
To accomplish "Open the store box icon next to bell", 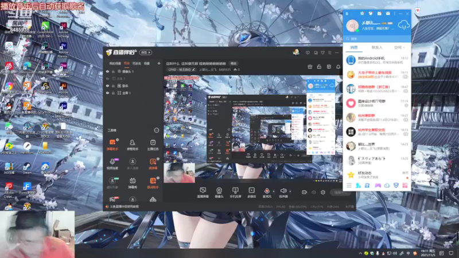I will 329,67.
